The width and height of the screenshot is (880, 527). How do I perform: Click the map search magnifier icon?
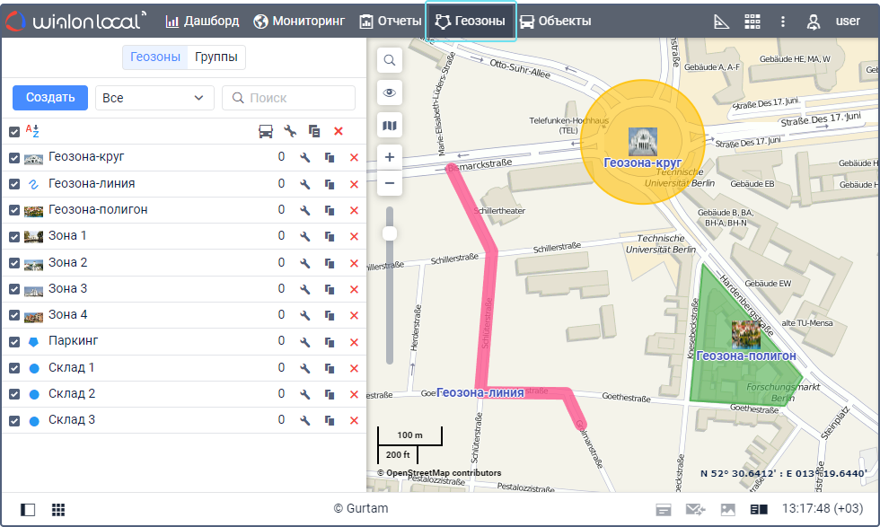[390, 60]
